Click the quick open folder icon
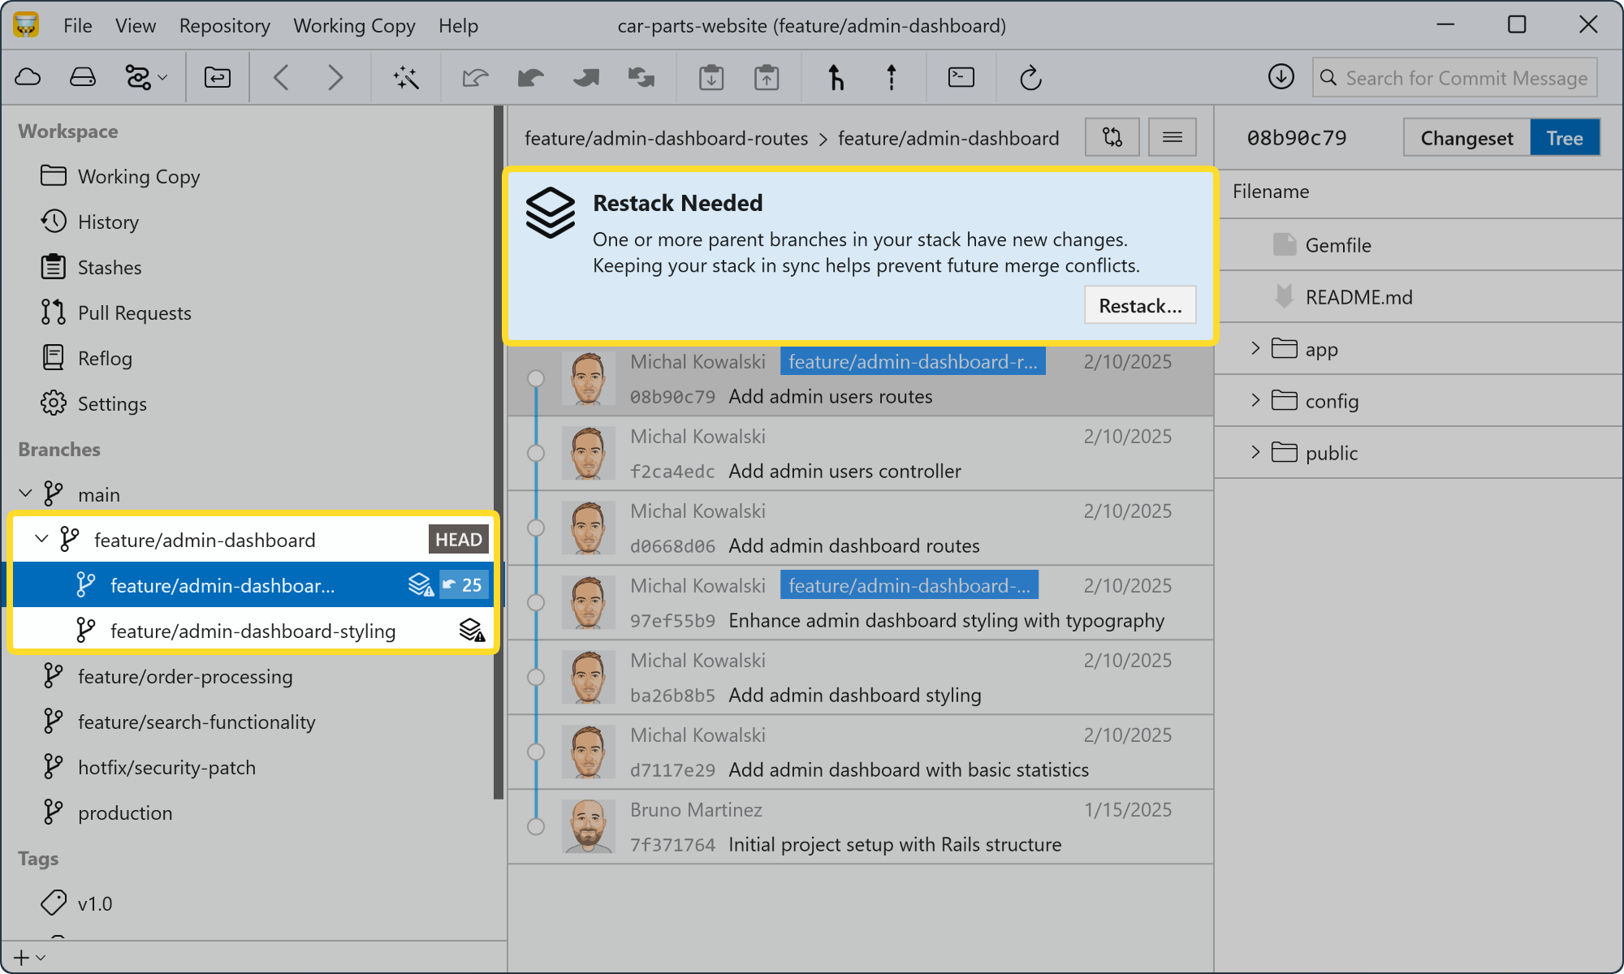Screen dimensions: 1624x974 point(218,78)
